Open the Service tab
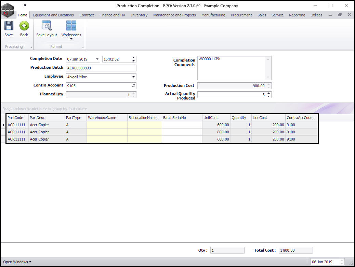 tap(278, 15)
